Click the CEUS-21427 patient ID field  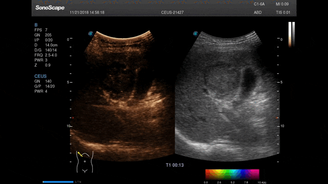tap(173, 12)
